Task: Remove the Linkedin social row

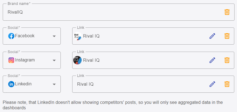Action: tap(227, 84)
